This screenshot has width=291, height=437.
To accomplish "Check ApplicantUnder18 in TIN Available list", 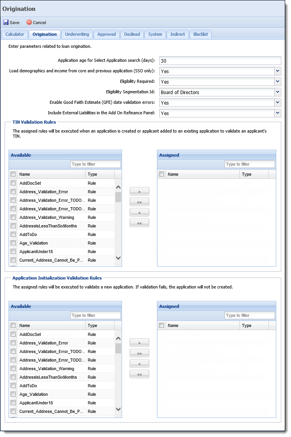I will point(13,252).
